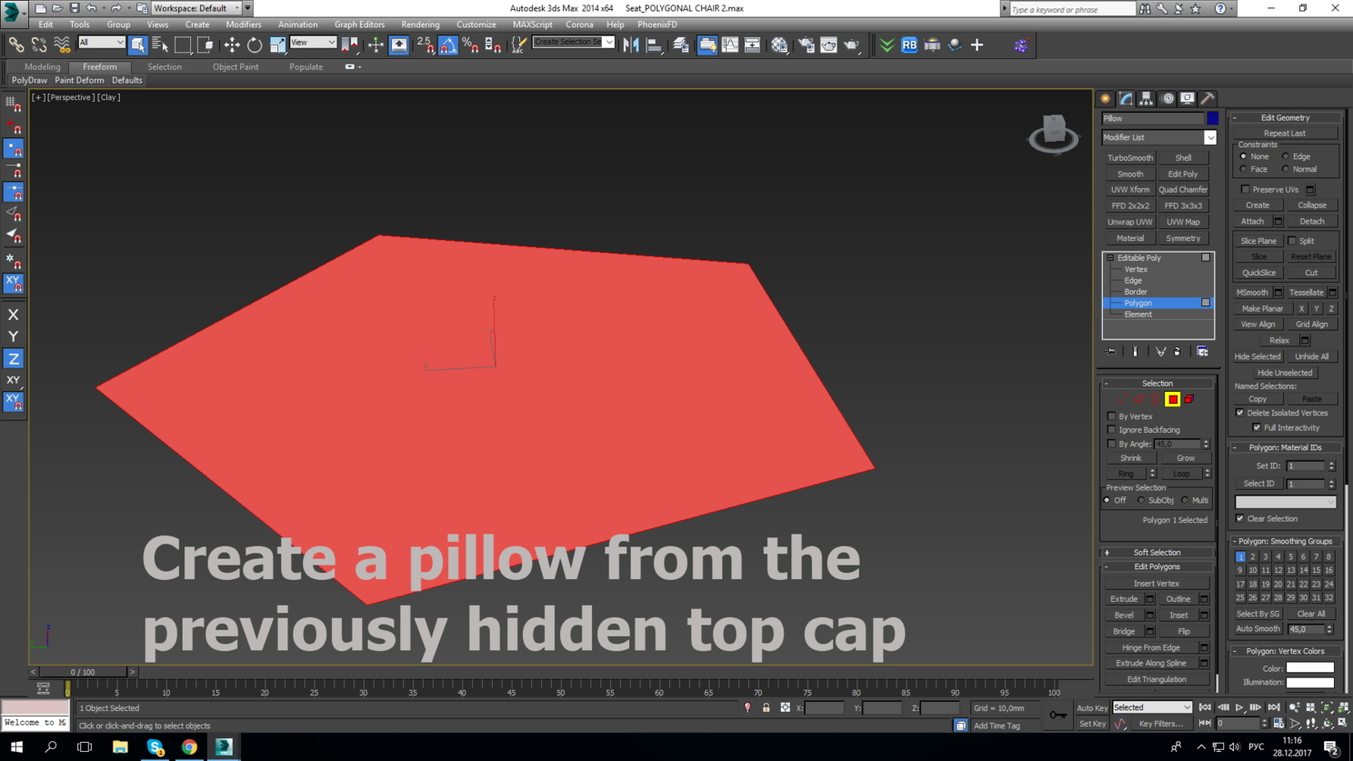Collapse the Edit Polygons rollout
Screen dimensions: 1353x761
1157,567
